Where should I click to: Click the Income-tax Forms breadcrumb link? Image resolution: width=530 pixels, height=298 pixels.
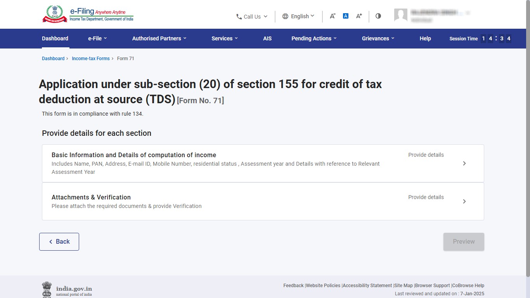pos(91,59)
